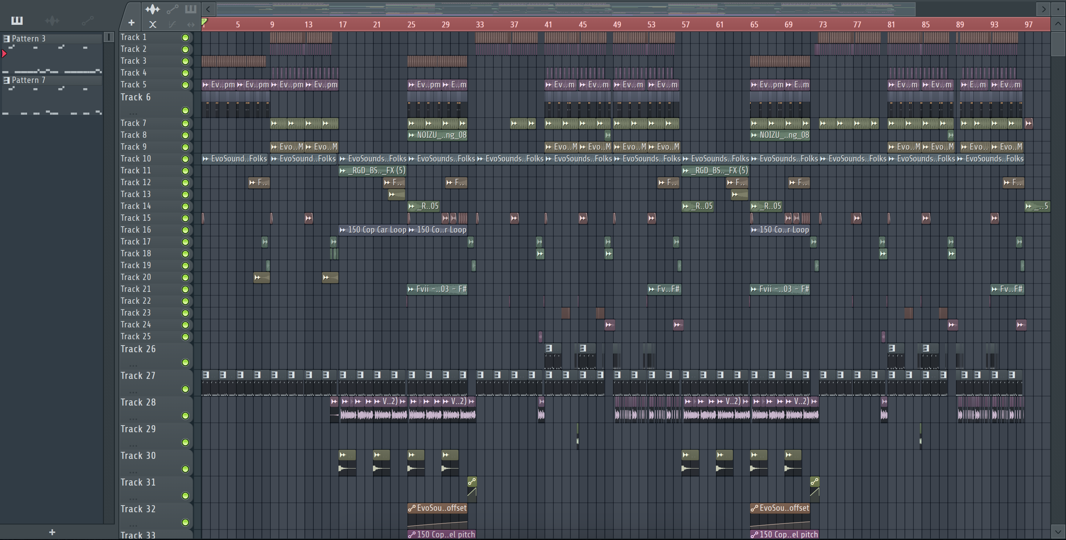Toggle Track 5 mute LED
Screen dimensions: 1066x540
[186, 85]
